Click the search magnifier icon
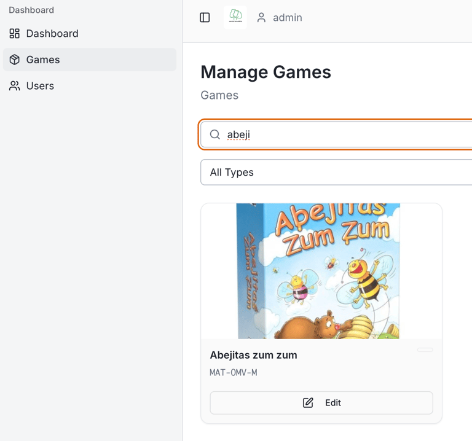Viewport: 472px width, 441px height. tap(215, 135)
